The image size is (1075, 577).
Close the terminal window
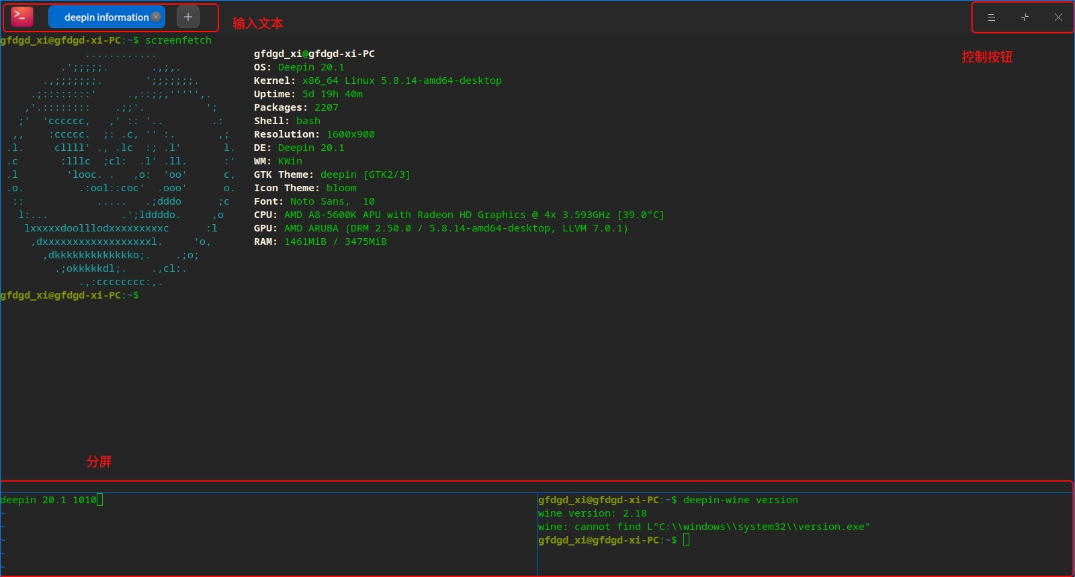1058,17
